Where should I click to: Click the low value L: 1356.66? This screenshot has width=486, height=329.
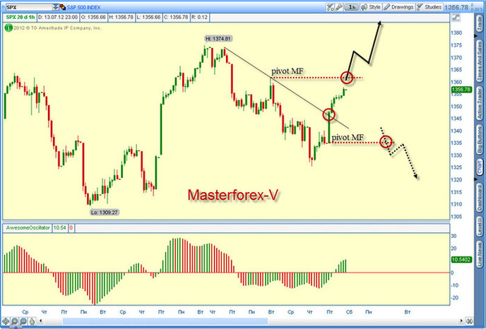pyautogui.click(x=148, y=18)
